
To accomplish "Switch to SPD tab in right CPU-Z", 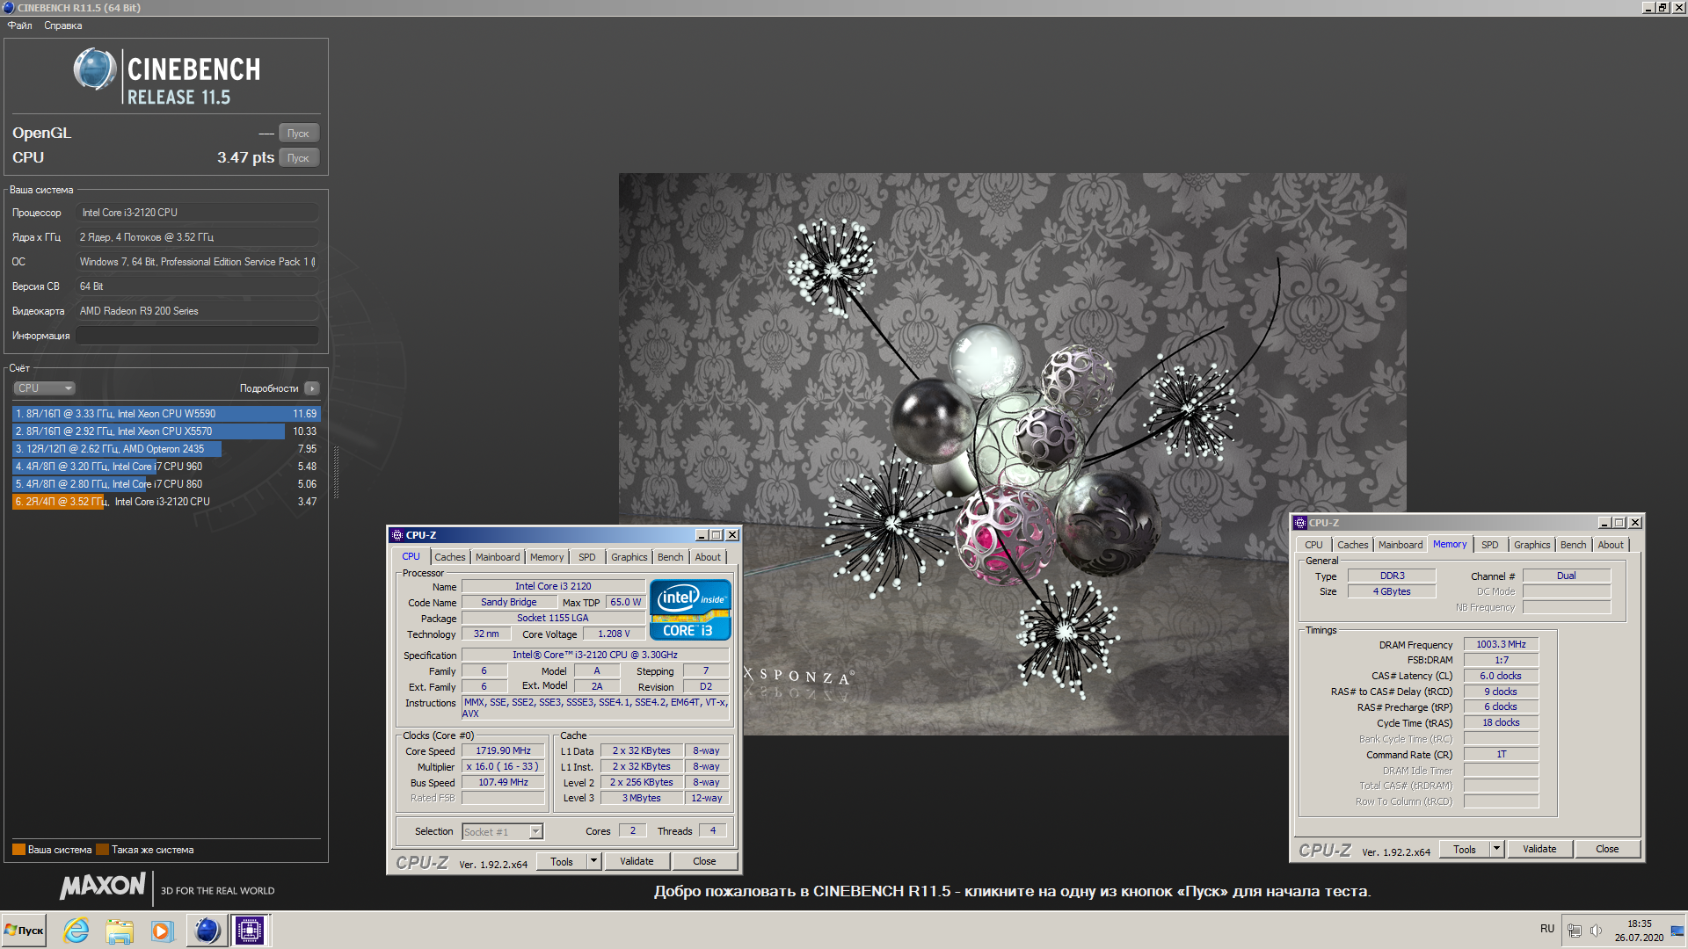I will click(x=1490, y=545).
